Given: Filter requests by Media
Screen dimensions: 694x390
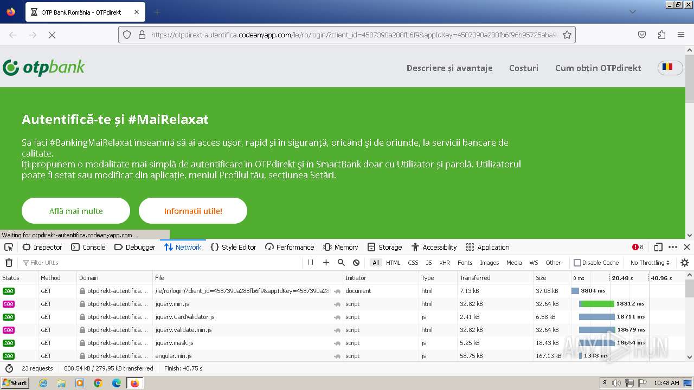Looking at the screenshot, I should [514, 263].
